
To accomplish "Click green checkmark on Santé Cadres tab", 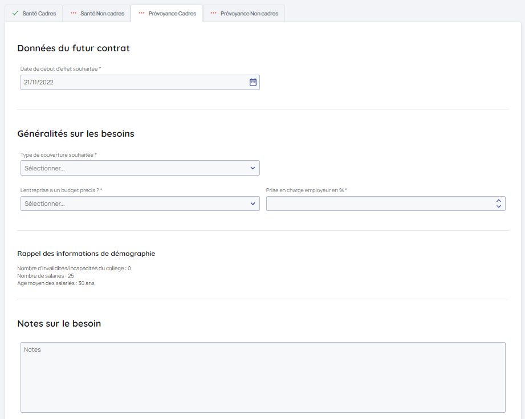I will pos(15,13).
